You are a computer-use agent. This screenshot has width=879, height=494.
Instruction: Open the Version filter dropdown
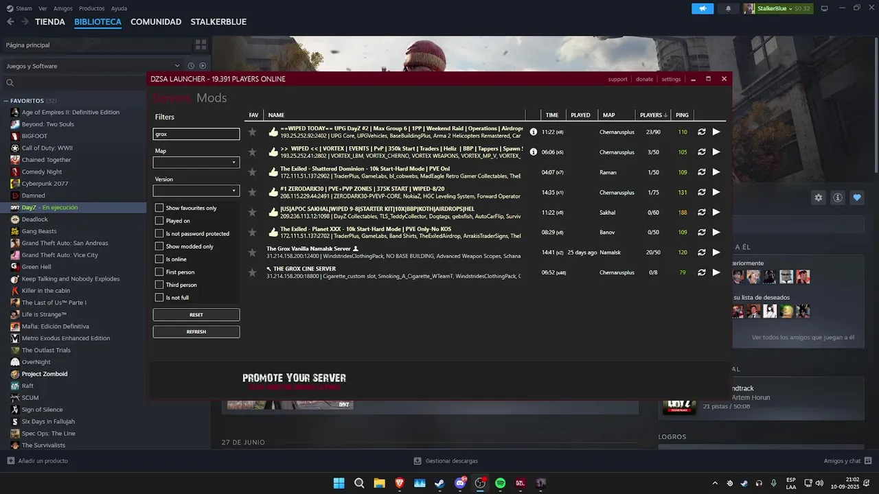(196, 191)
